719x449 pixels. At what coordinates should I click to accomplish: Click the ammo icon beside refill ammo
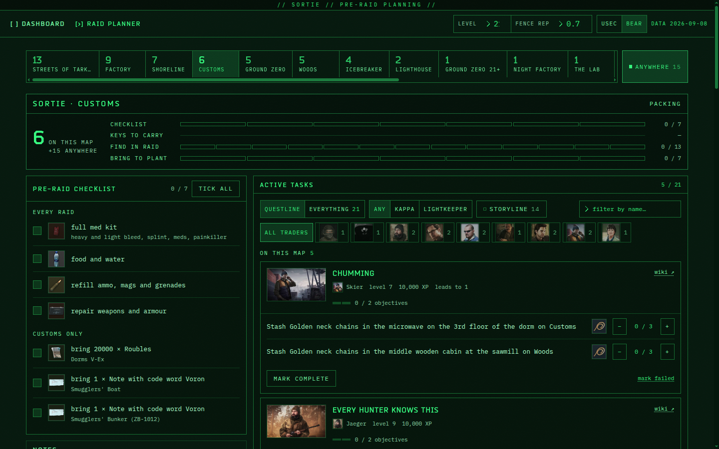(56, 285)
